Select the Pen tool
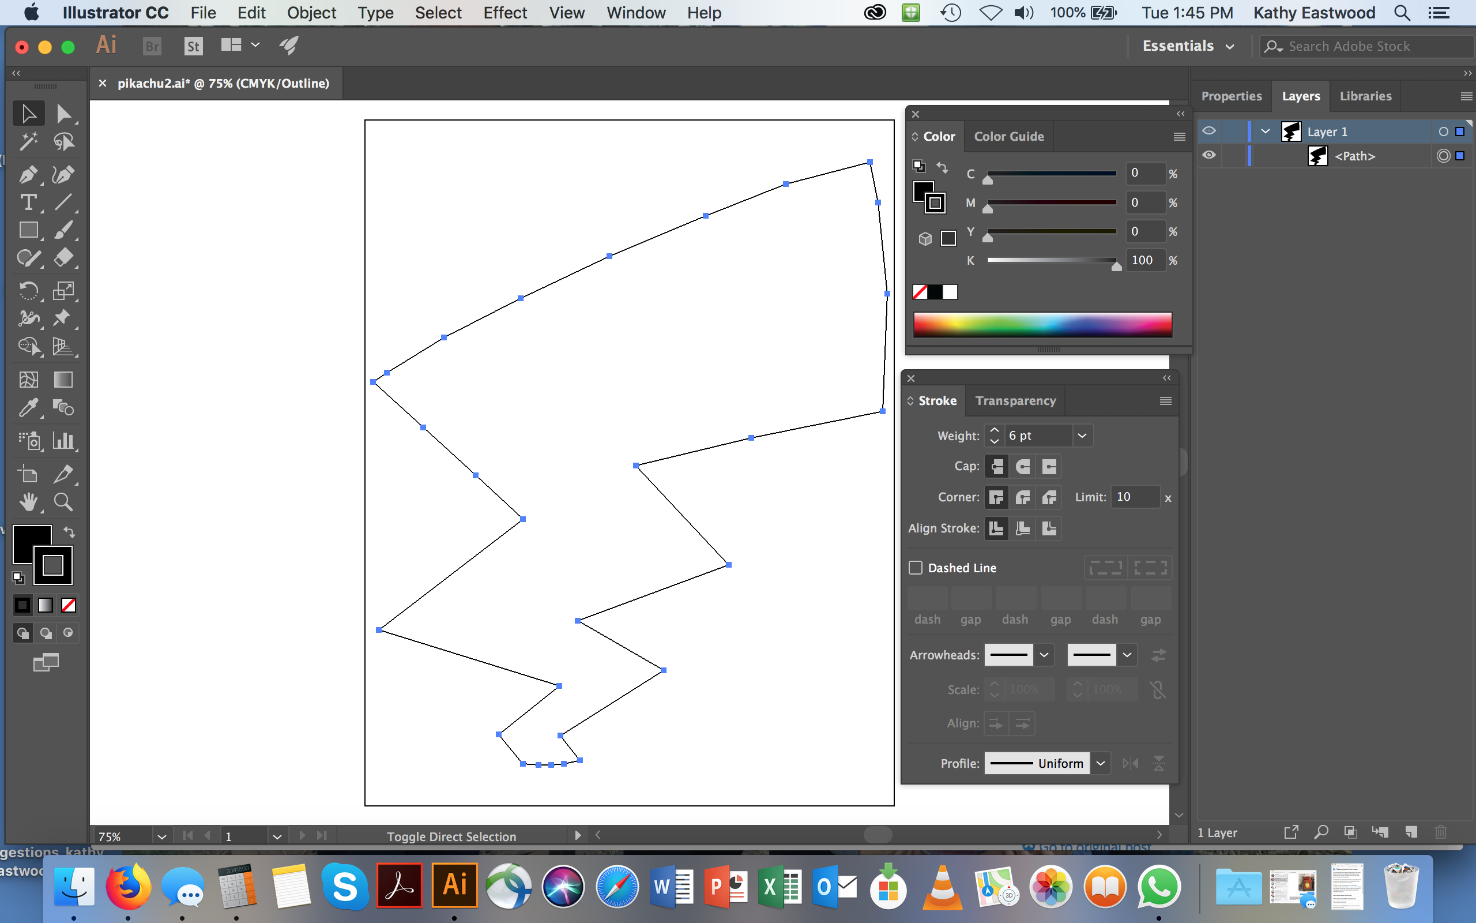The width and height of the screenshot is (1476, 923). coord(28,175)
